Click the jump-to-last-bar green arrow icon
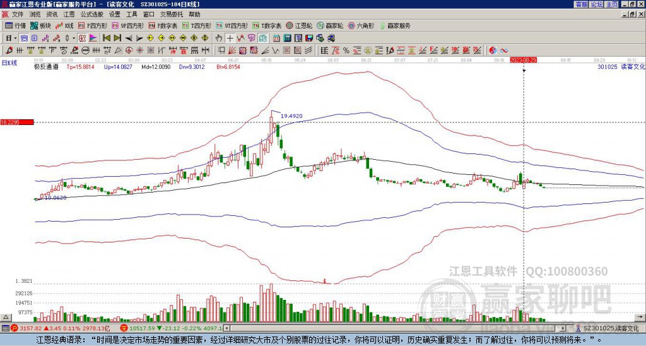 pos(117,38)
